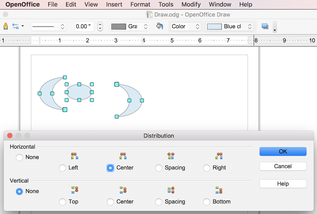Click the horizontal Right distribution icon
The width and height of the screenshot is (317, 214).
point(219,156)
